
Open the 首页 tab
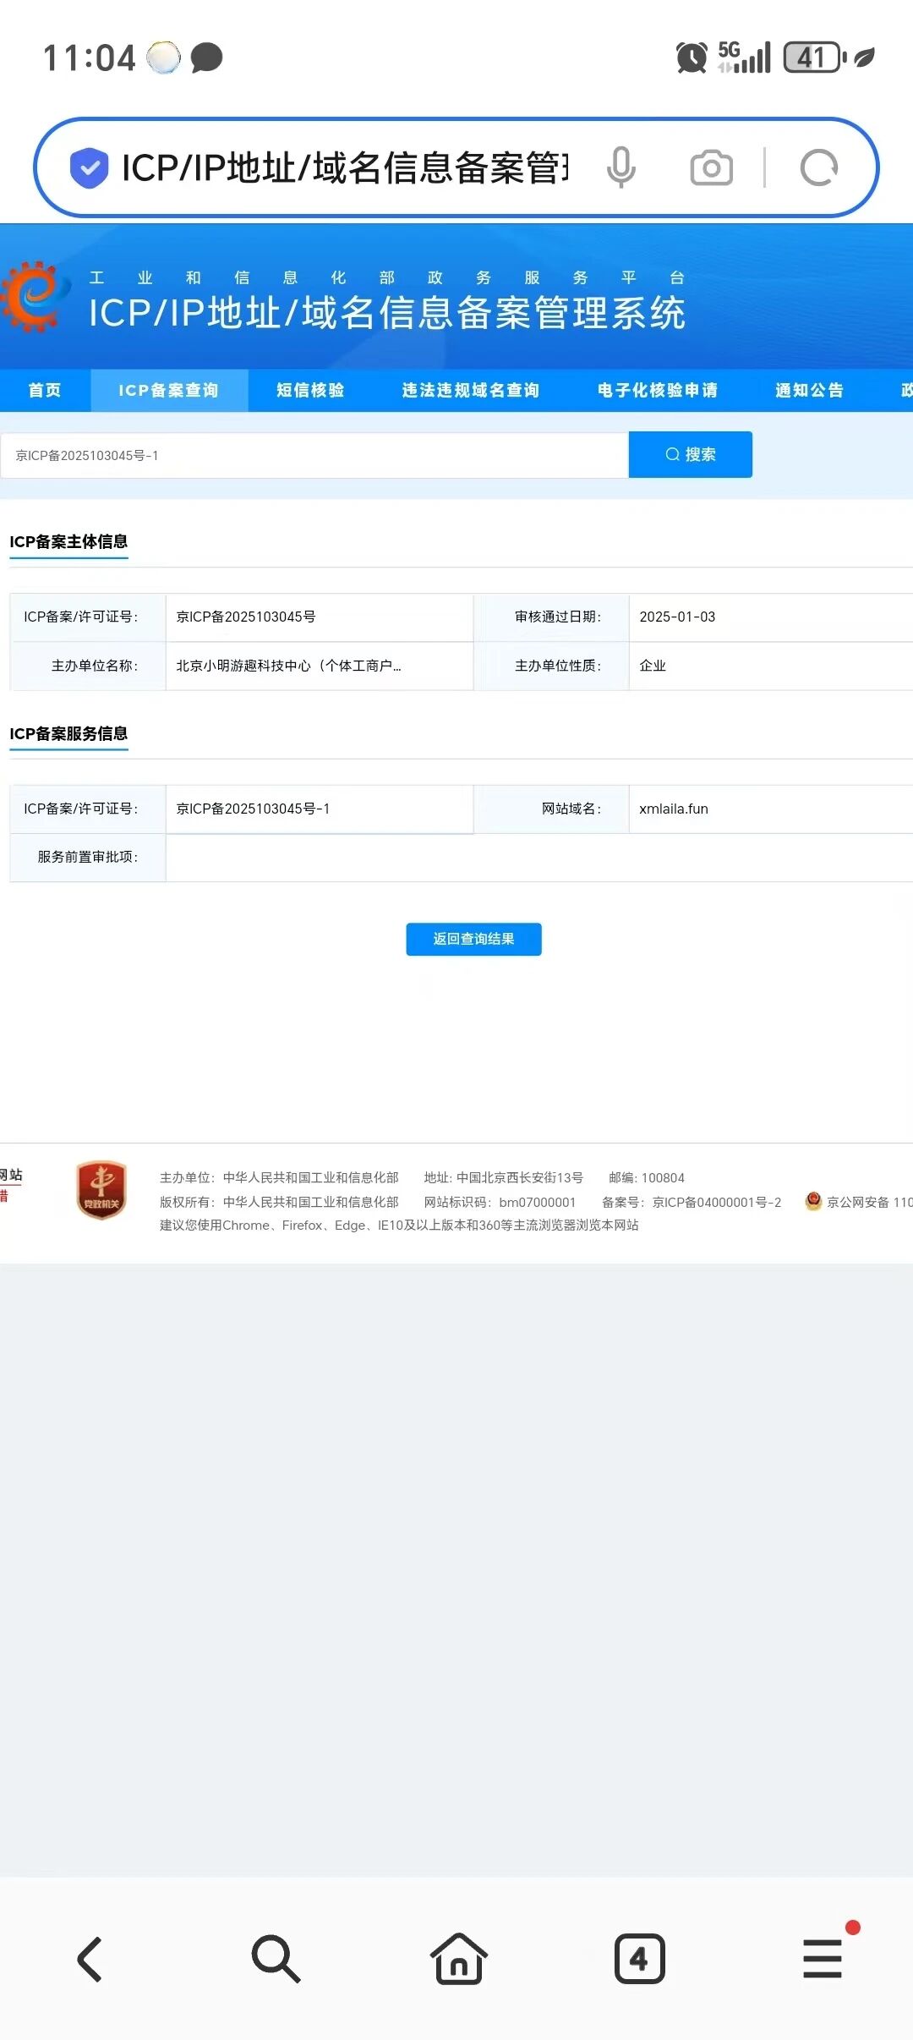coord(45,390)
